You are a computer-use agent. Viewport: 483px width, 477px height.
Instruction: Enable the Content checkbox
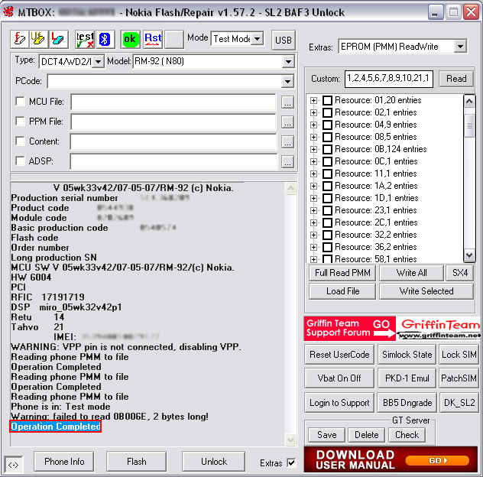click(20, 141)
